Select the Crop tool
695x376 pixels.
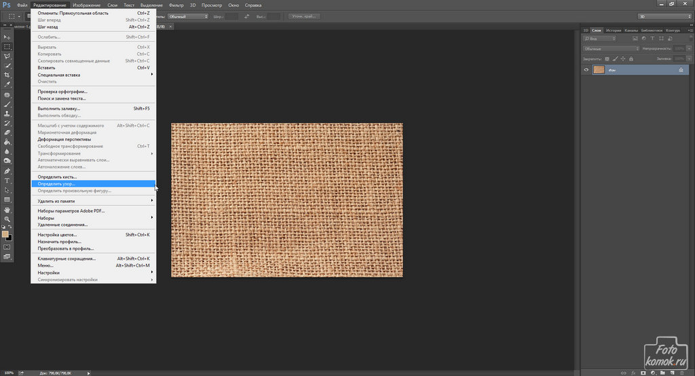pyautogui.click(x=7, y=75)
